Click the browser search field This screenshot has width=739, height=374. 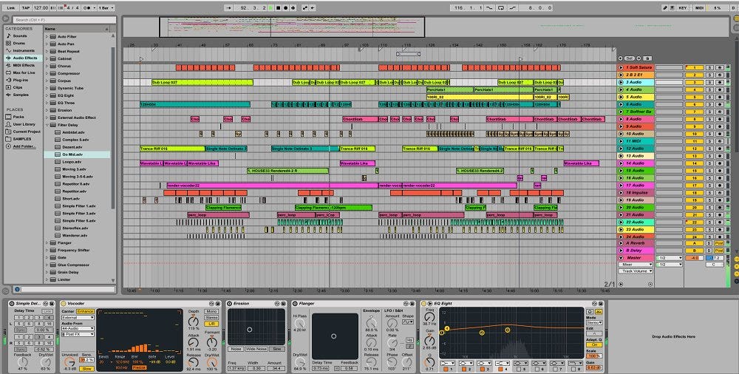point(64,20)
